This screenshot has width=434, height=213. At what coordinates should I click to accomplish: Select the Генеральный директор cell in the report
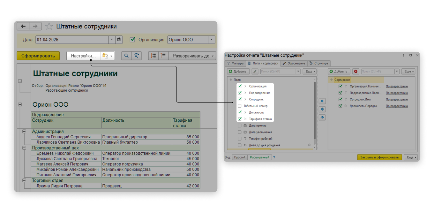click(137, 137)
